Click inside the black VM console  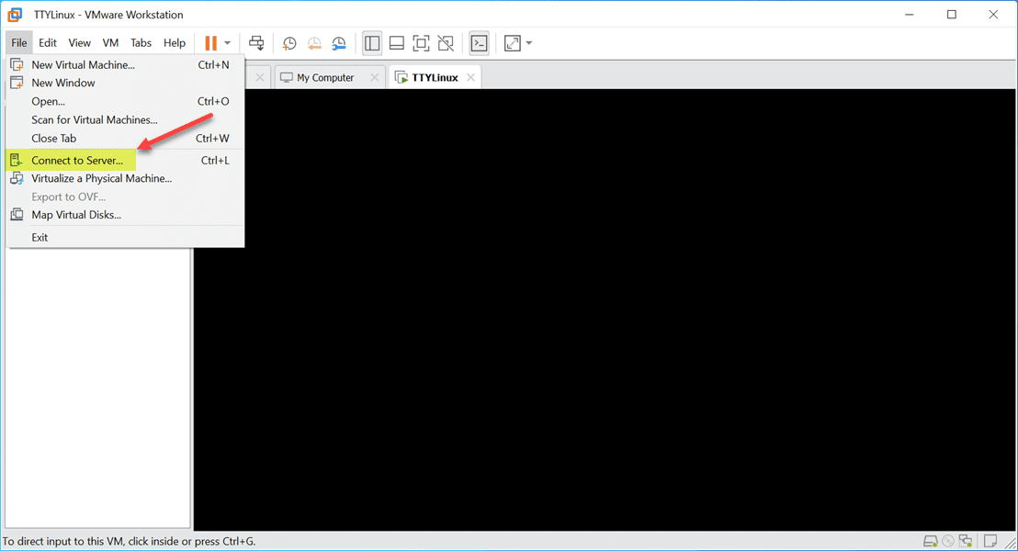click(605, 310)
